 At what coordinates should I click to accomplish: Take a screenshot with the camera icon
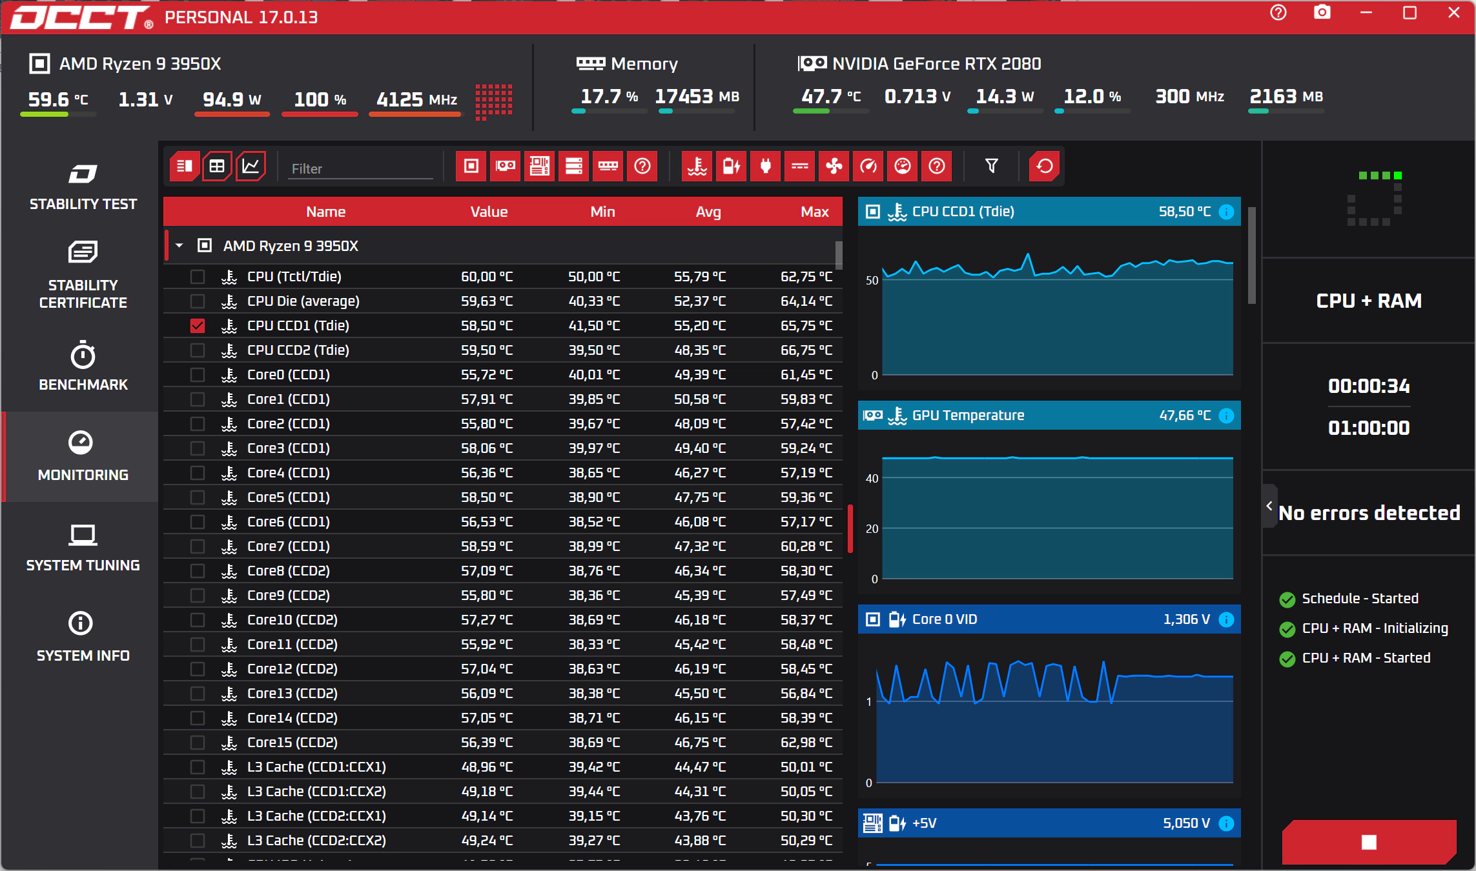[x=1322, y=13]
